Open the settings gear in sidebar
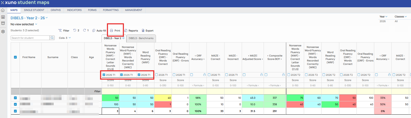Image resolution: width=411 pixels, height=118 pixels. (x=3, y=32)
